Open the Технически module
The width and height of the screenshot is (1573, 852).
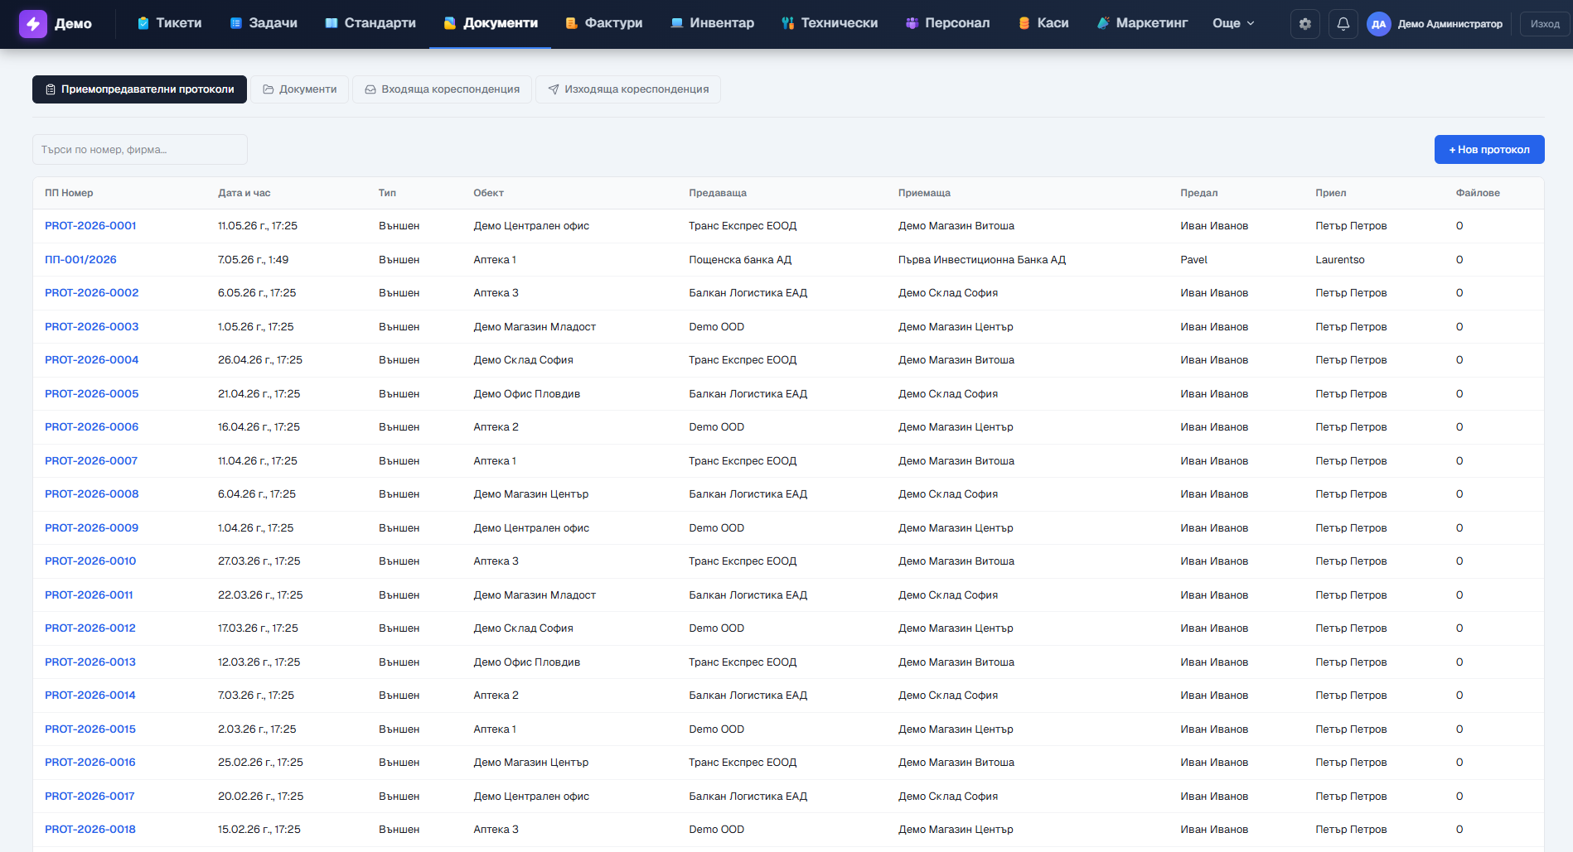point(830,23)
